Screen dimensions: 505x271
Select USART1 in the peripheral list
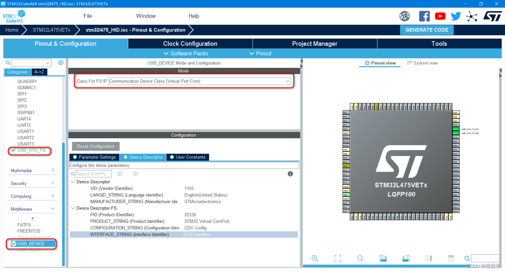[x=26, y=131]
